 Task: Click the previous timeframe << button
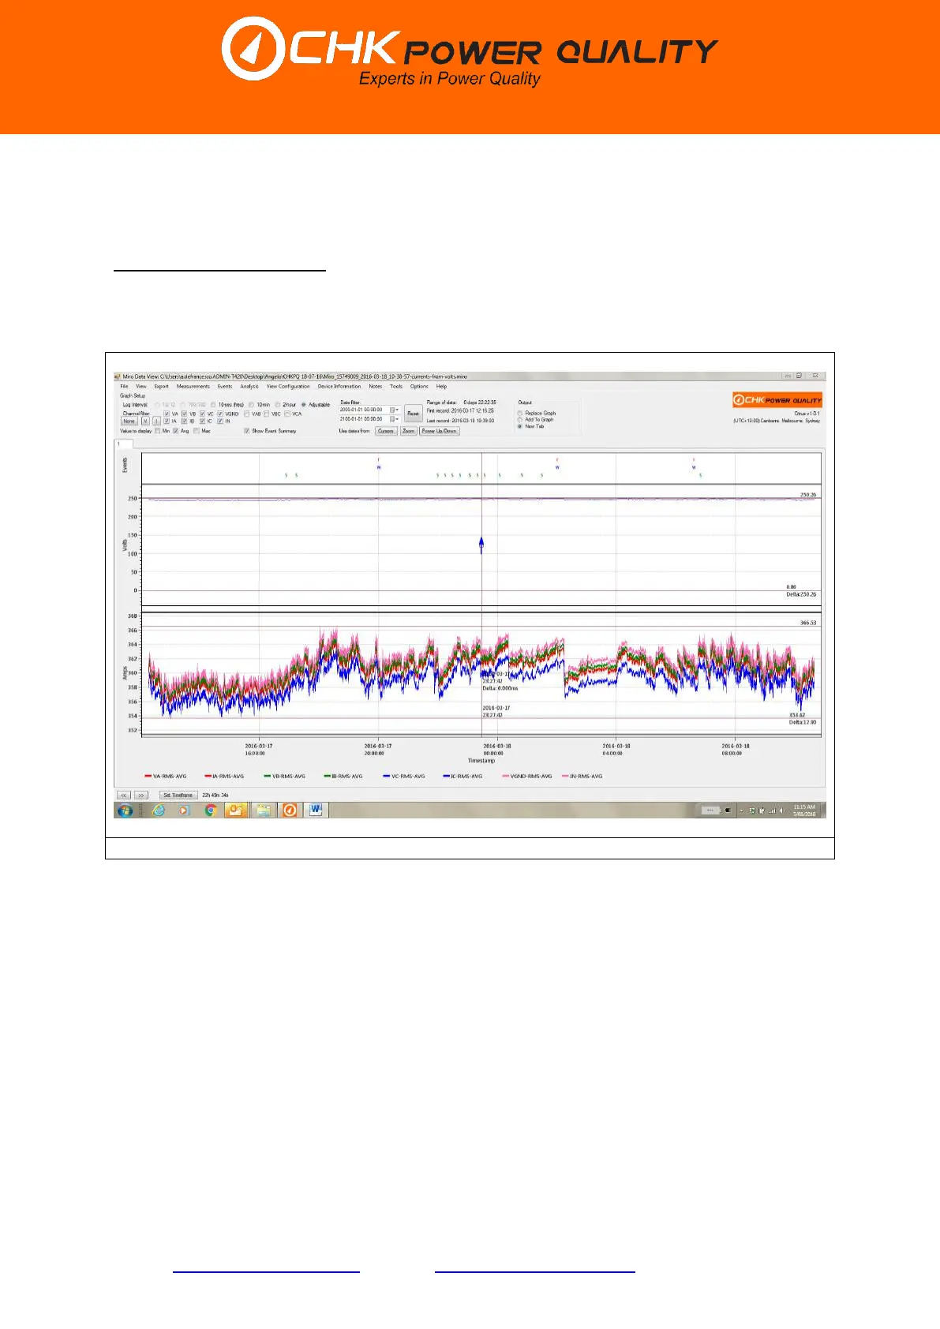pos(124,795)
